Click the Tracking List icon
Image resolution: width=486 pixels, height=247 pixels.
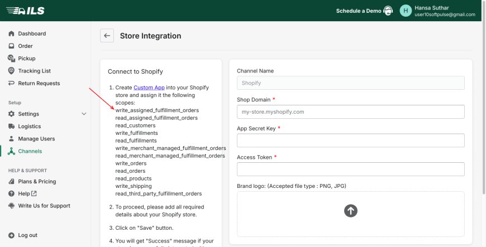12,71
